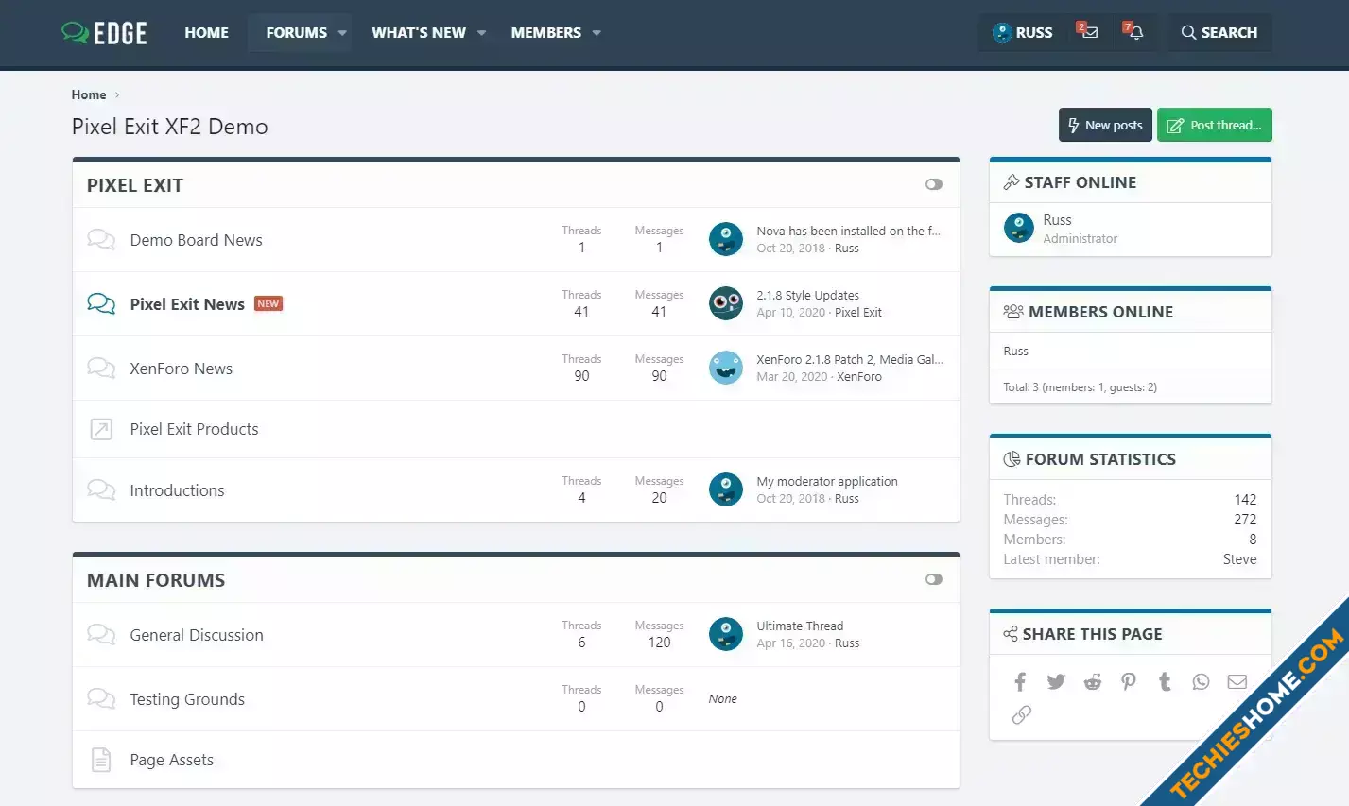
Task: Expand the What's New dropdown arrow
Action: click(481, 32)
